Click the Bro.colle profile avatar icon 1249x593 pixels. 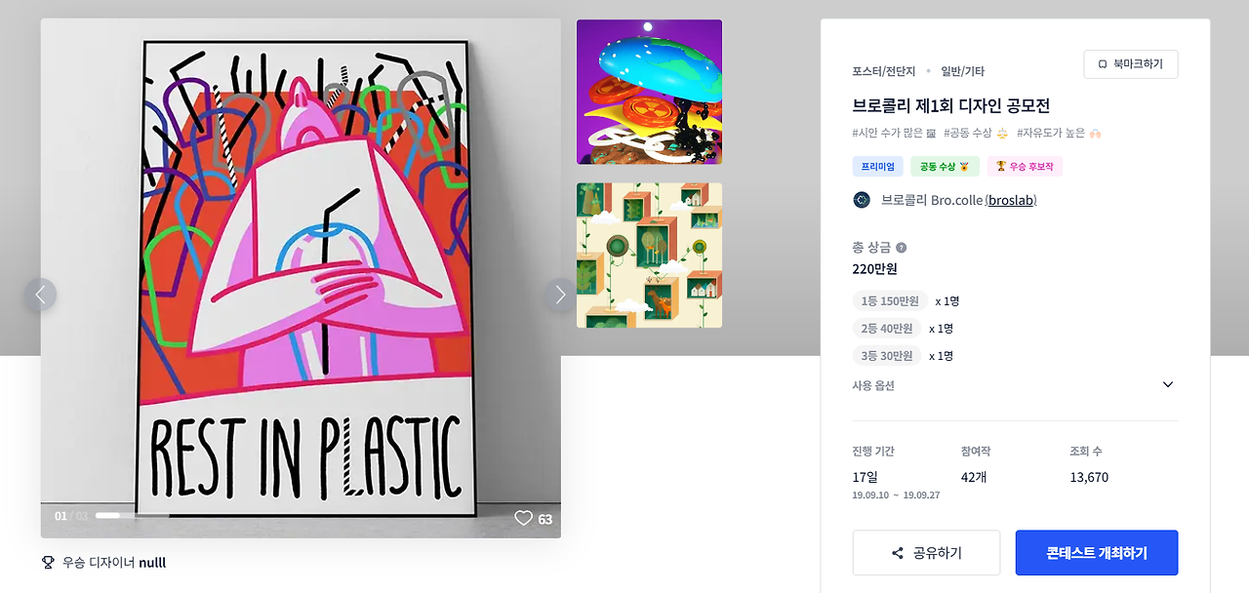click(x=862, y=200)
